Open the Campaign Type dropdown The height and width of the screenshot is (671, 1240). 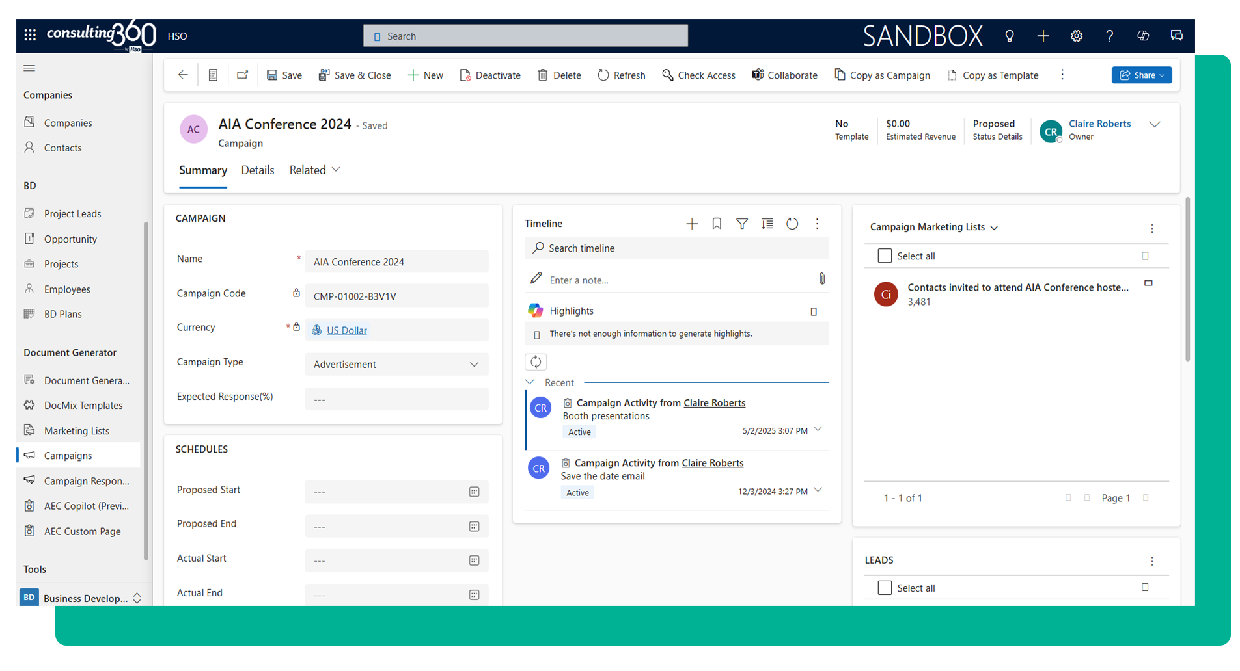[396, 365]
